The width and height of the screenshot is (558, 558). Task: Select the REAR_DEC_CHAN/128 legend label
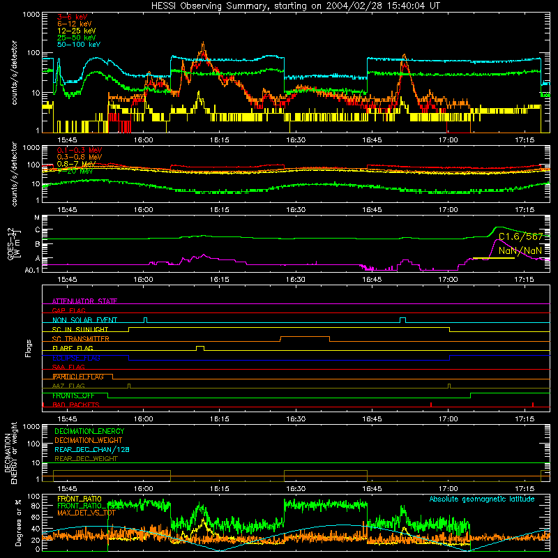[92, 449]
